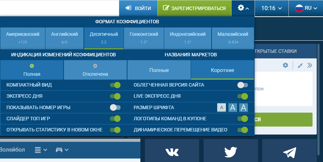This screenshot has width=323, height=162.
Task: Enable Показывать номер игры toggle
Action: [115, 107]
